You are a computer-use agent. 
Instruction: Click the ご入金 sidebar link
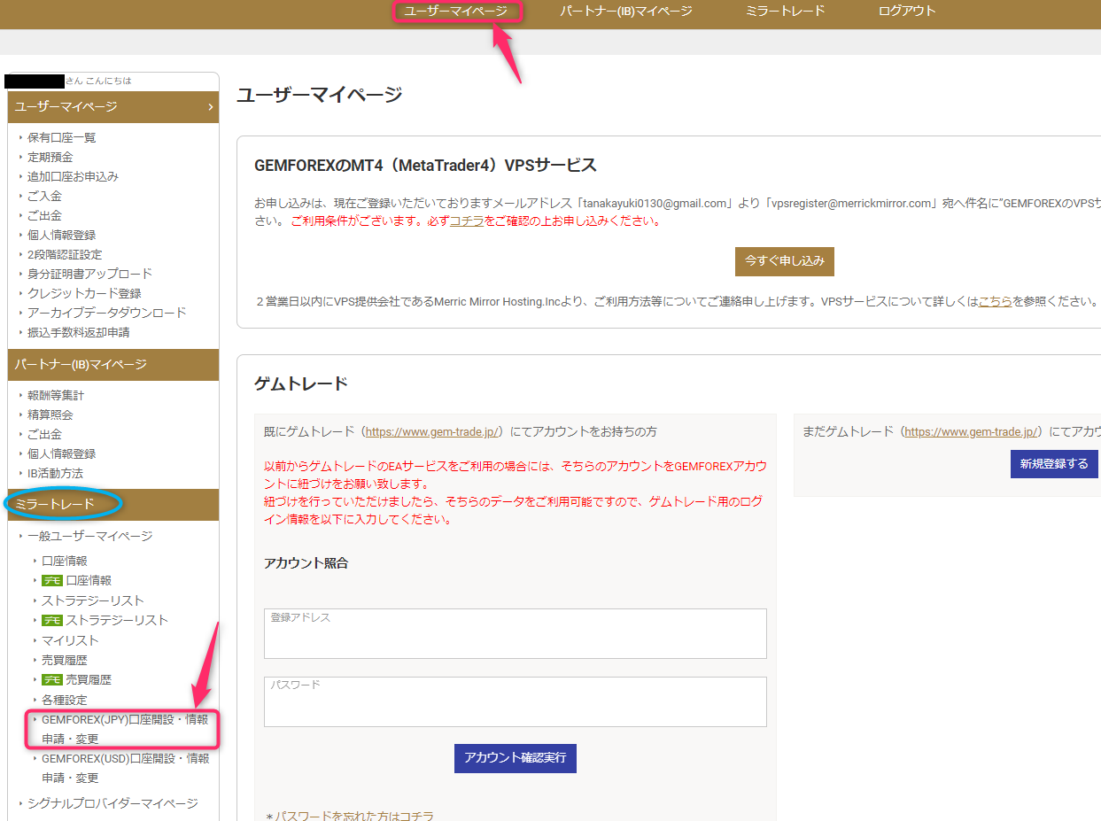44,196
